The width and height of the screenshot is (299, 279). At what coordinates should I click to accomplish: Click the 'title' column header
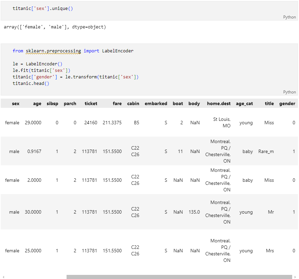click(269, 104)
